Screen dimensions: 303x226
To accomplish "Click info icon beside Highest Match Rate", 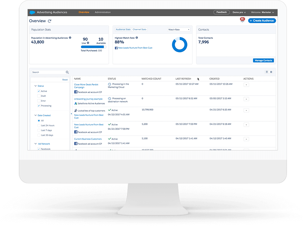I will coord(137,38).
